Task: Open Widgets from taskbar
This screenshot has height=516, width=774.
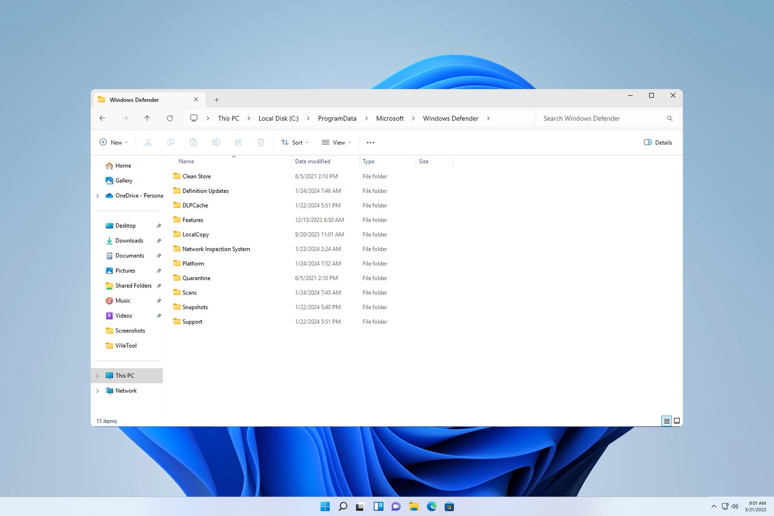Action: coord(378,507)
